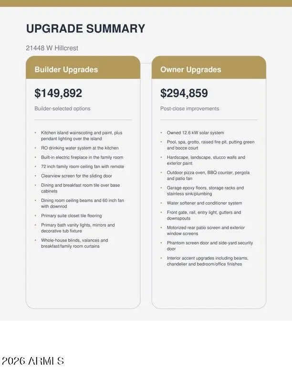Select the Clearview screen sliding door item

[76, 176]
